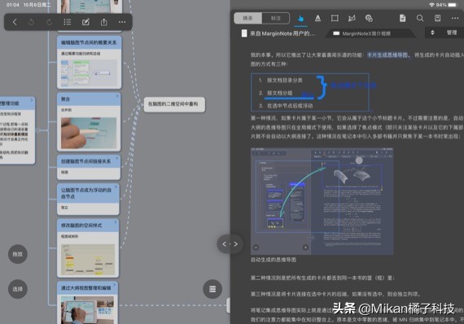Screen dimensions: 464x324
Task: Check the Wi-Fi status icon
Action: (431, 5)
